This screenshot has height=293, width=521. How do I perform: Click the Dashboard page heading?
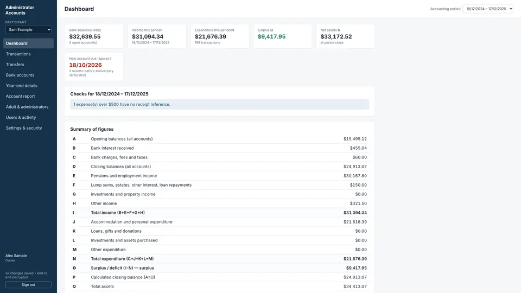click(79, 9)
